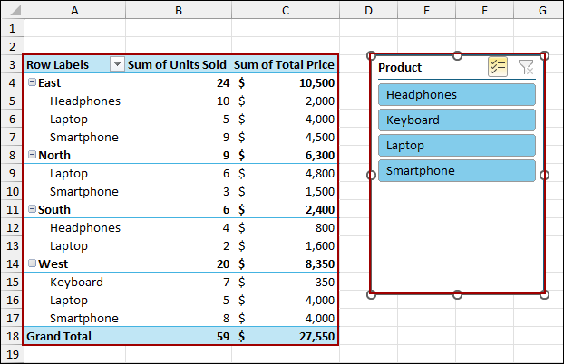Click the row 18 header

click(x=10, y=336)
